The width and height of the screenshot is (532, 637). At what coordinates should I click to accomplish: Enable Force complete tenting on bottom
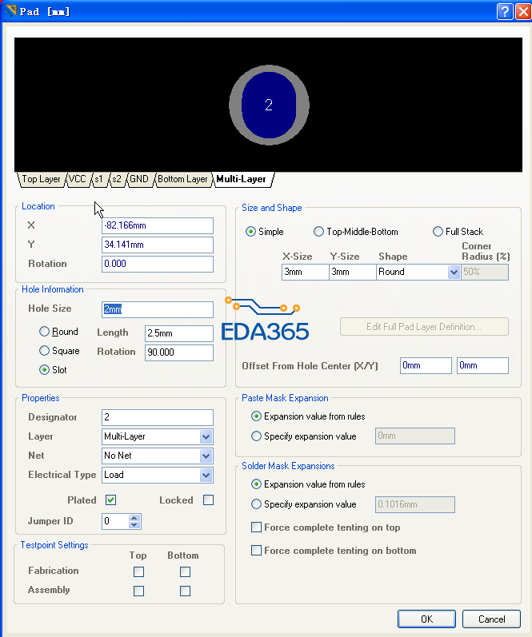(256, 550)
